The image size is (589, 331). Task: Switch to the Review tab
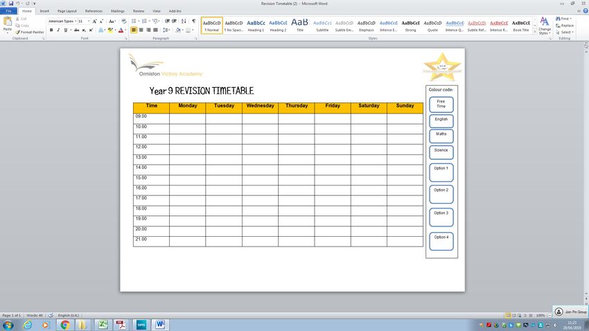(138, 11)
